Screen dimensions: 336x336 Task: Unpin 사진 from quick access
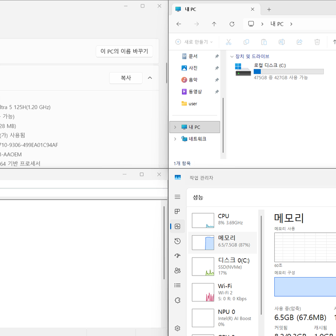[217, 68]
